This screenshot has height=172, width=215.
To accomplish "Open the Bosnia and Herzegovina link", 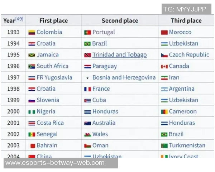I will tap(124, 77).
